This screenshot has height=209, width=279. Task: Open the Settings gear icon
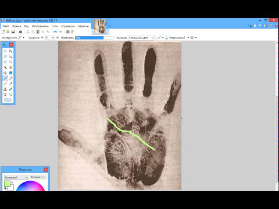coord(271,26)
